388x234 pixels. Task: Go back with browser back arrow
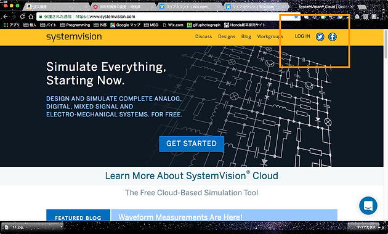(6, 17)
